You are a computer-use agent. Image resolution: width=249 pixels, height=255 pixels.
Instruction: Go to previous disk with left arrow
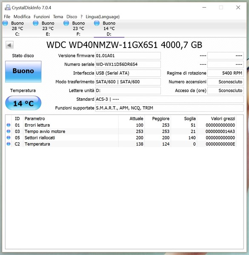click(9, 45)
